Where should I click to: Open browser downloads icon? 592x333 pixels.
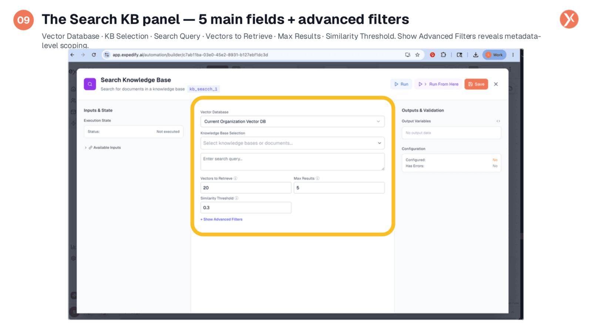(x=476, y=55)
